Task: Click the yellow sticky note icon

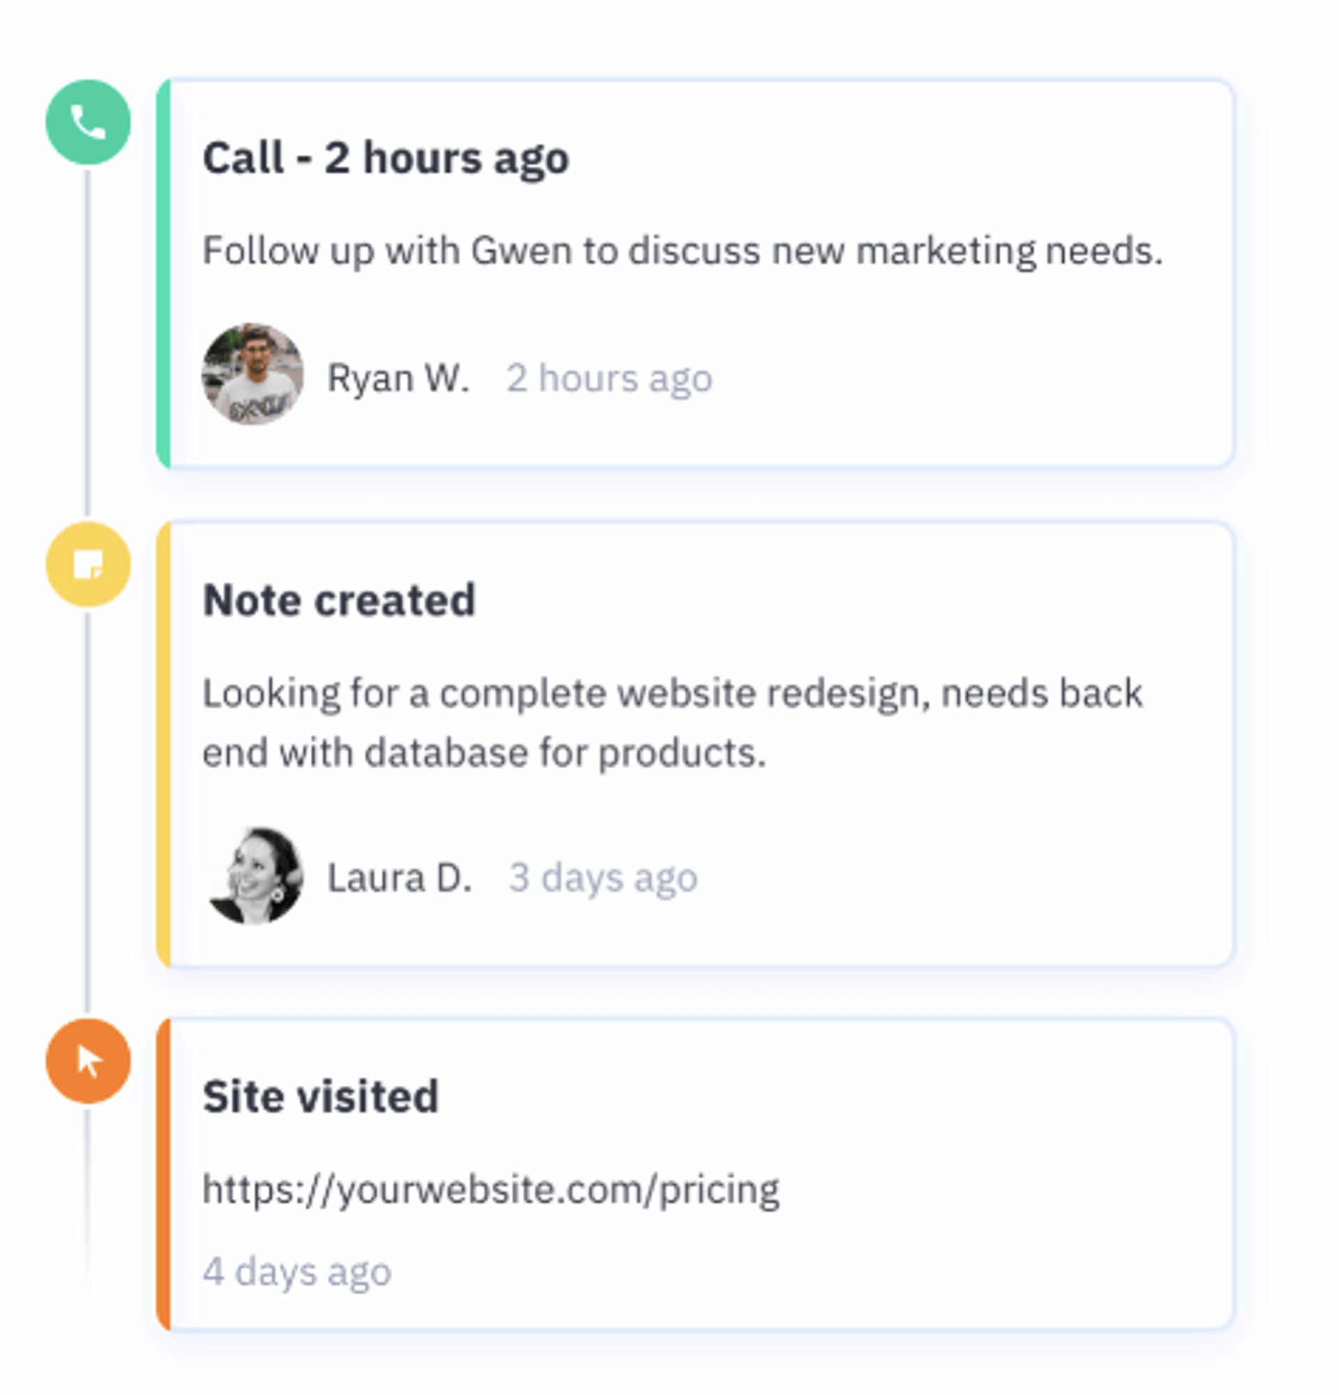Action: click(x=89, y=565)
